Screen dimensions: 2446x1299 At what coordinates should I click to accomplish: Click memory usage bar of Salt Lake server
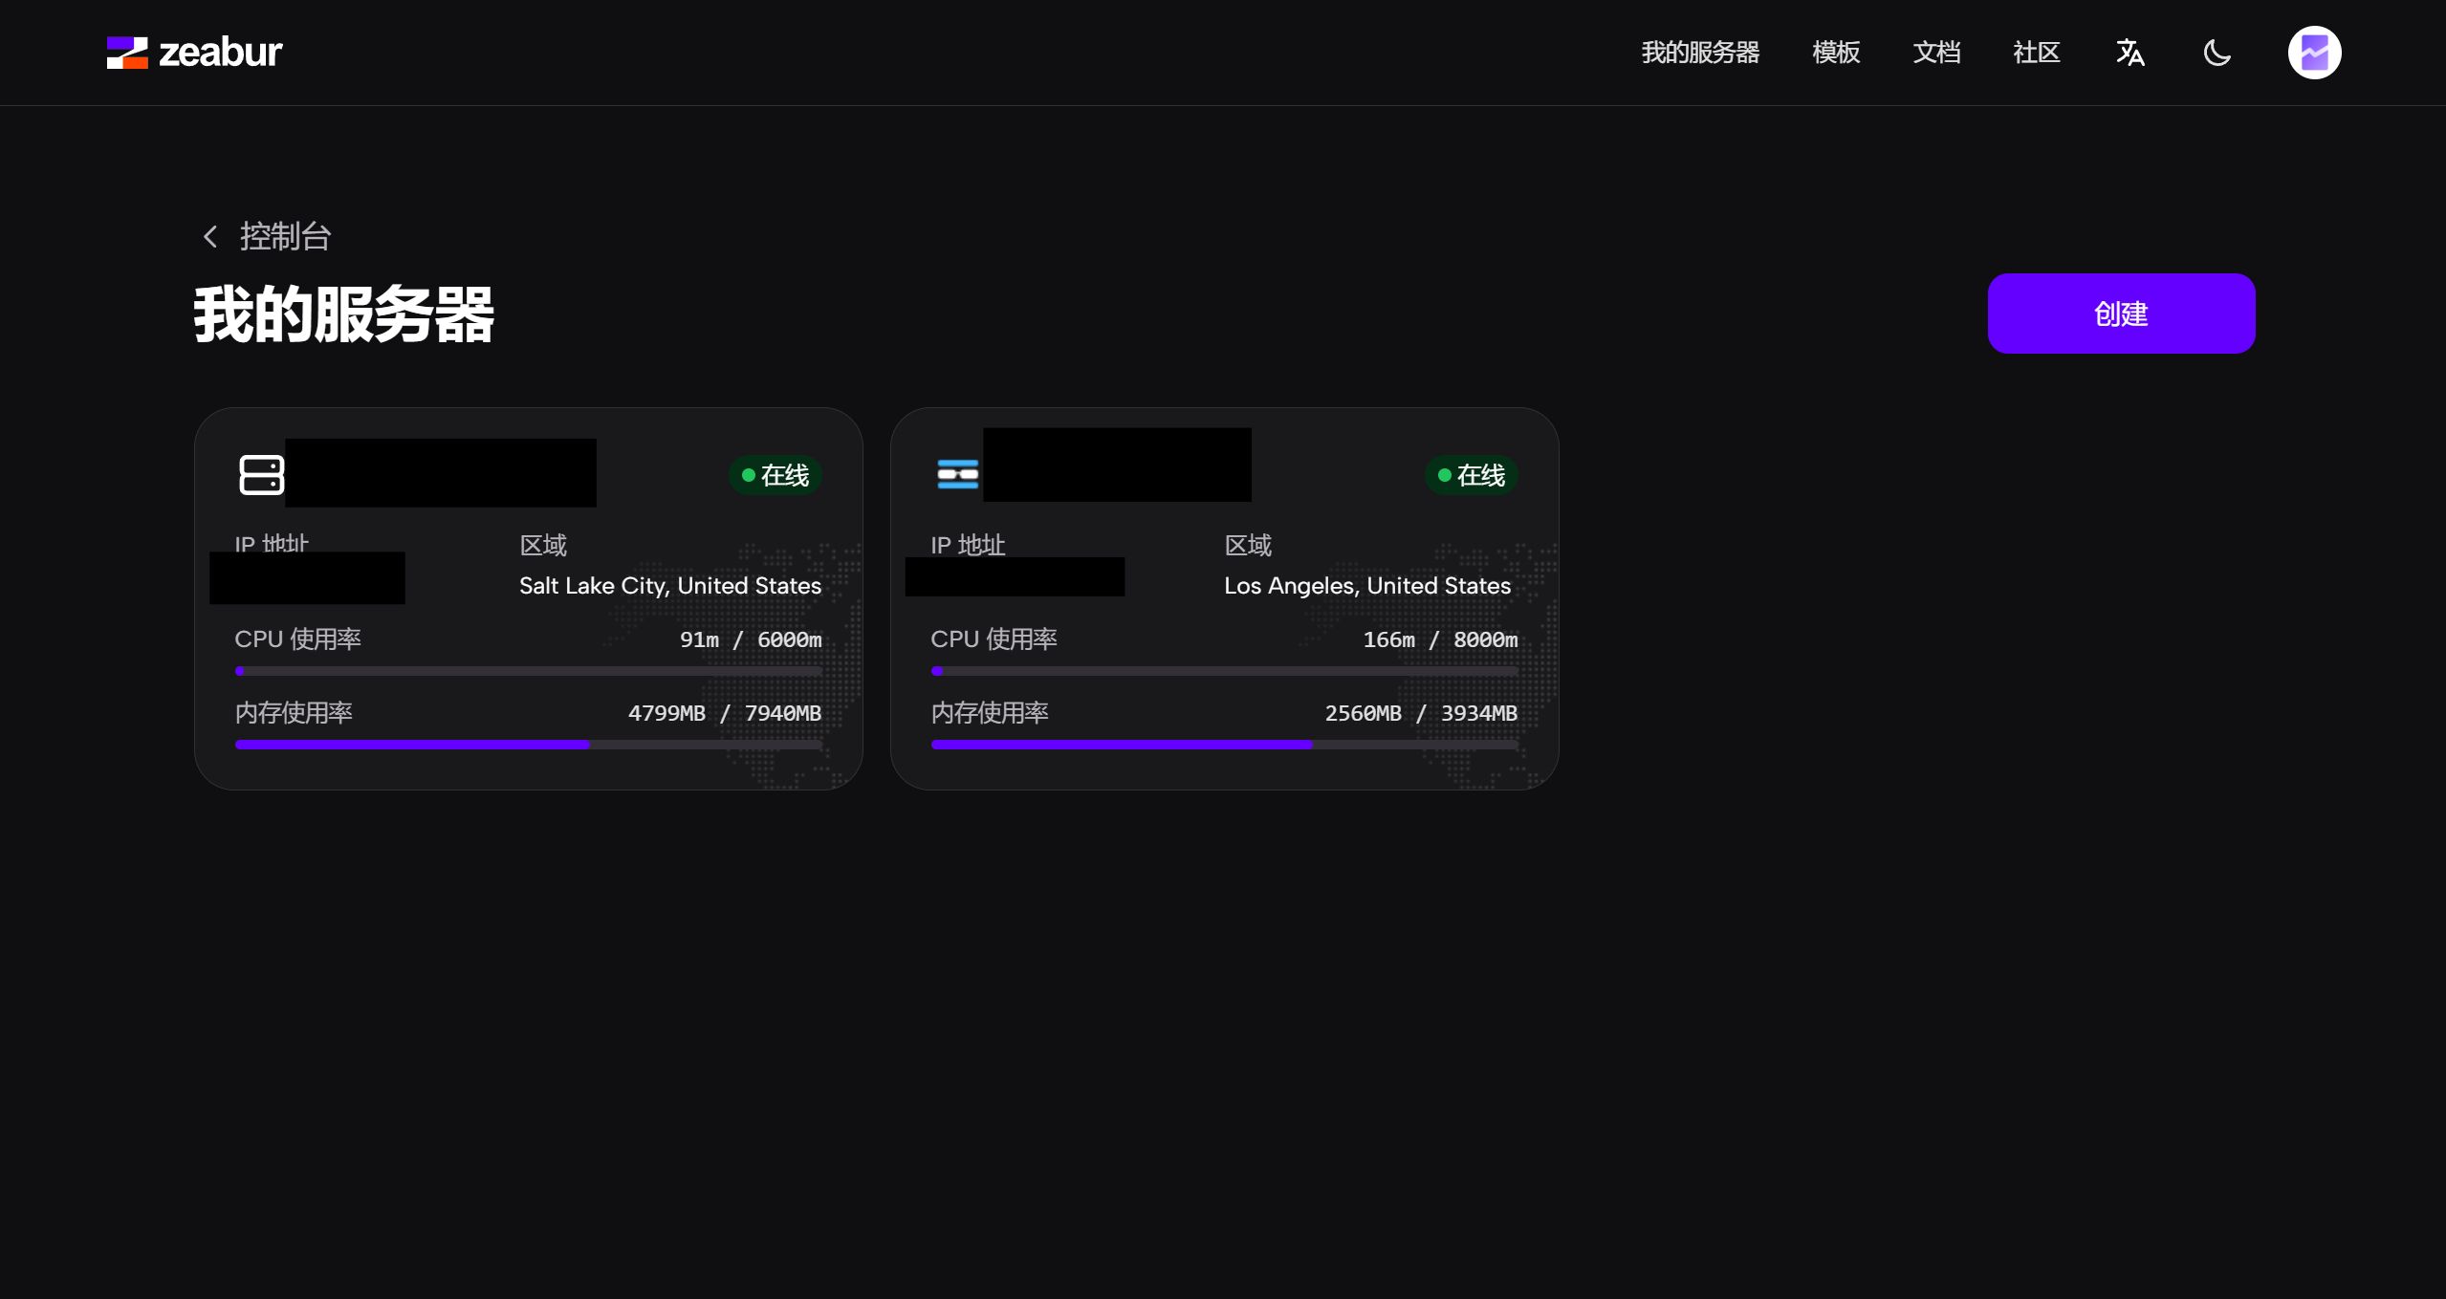point(528,744)
